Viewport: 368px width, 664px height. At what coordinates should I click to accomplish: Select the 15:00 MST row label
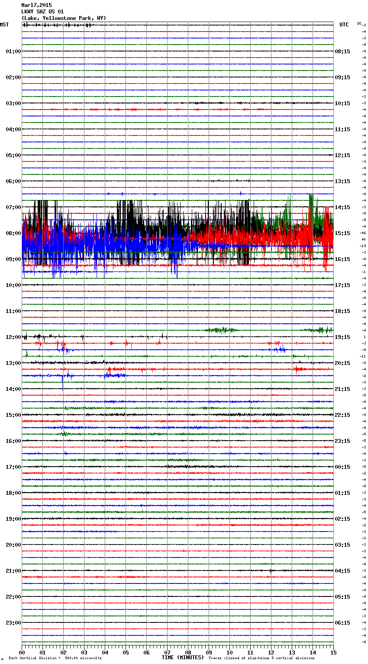coord(13,415)
